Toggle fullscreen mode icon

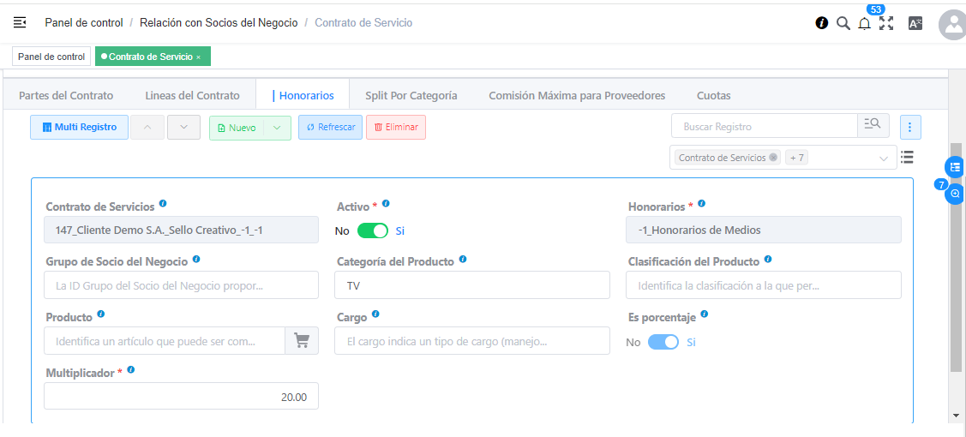click(x=886, y=23)
